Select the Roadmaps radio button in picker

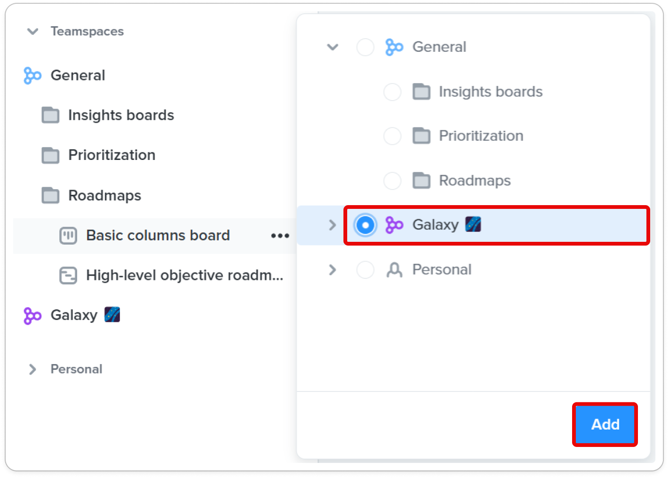click(392, 181)
